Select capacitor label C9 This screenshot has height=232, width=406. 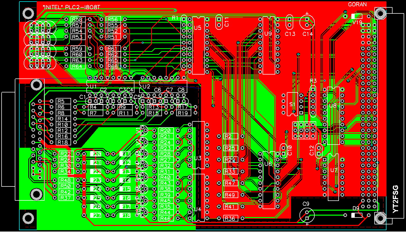(306, 204)
